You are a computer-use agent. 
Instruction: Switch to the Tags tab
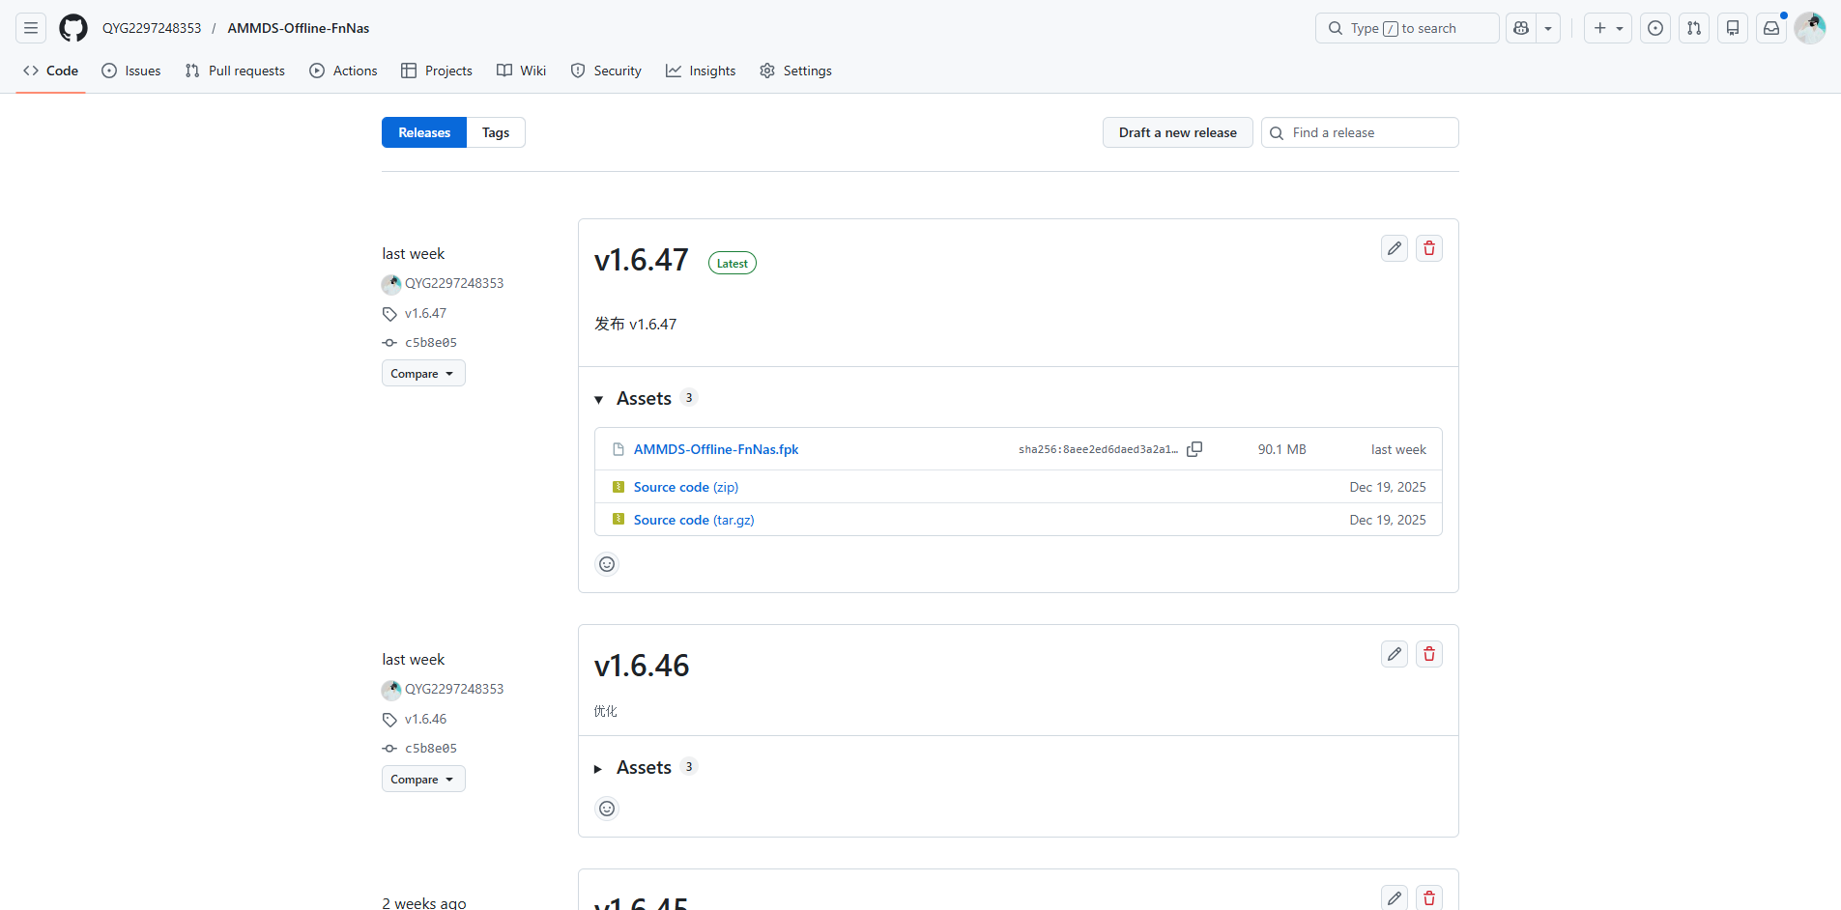[x=495, y=132]
